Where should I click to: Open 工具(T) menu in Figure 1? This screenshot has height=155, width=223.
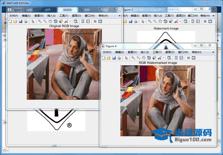click(x=64, y=16)
